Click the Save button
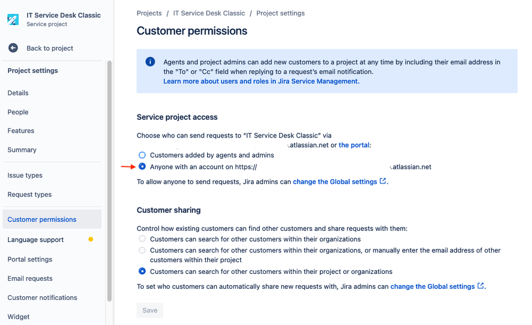This screenshot has height=325, width=532. tap(150, 310)
